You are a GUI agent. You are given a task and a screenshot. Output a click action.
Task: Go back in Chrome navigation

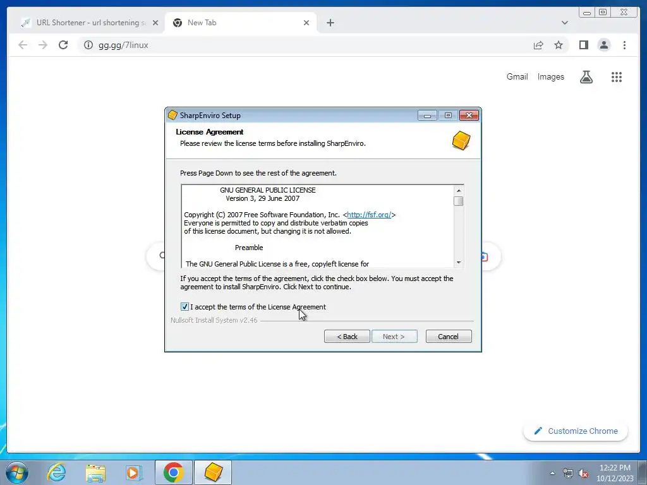coord(23,45)
